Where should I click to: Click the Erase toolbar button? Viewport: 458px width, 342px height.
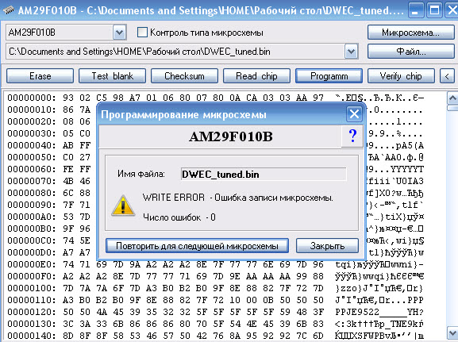click(40, 76)
